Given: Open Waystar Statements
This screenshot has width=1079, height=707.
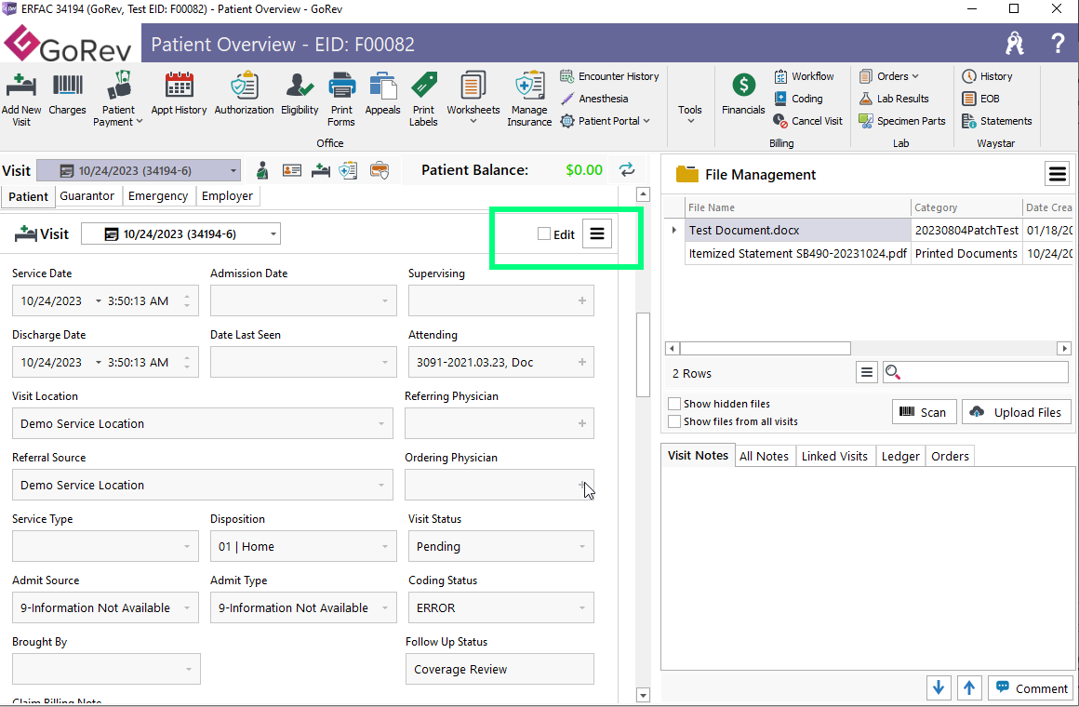Looking at the screenshot, I should click(x=996, y=121).
